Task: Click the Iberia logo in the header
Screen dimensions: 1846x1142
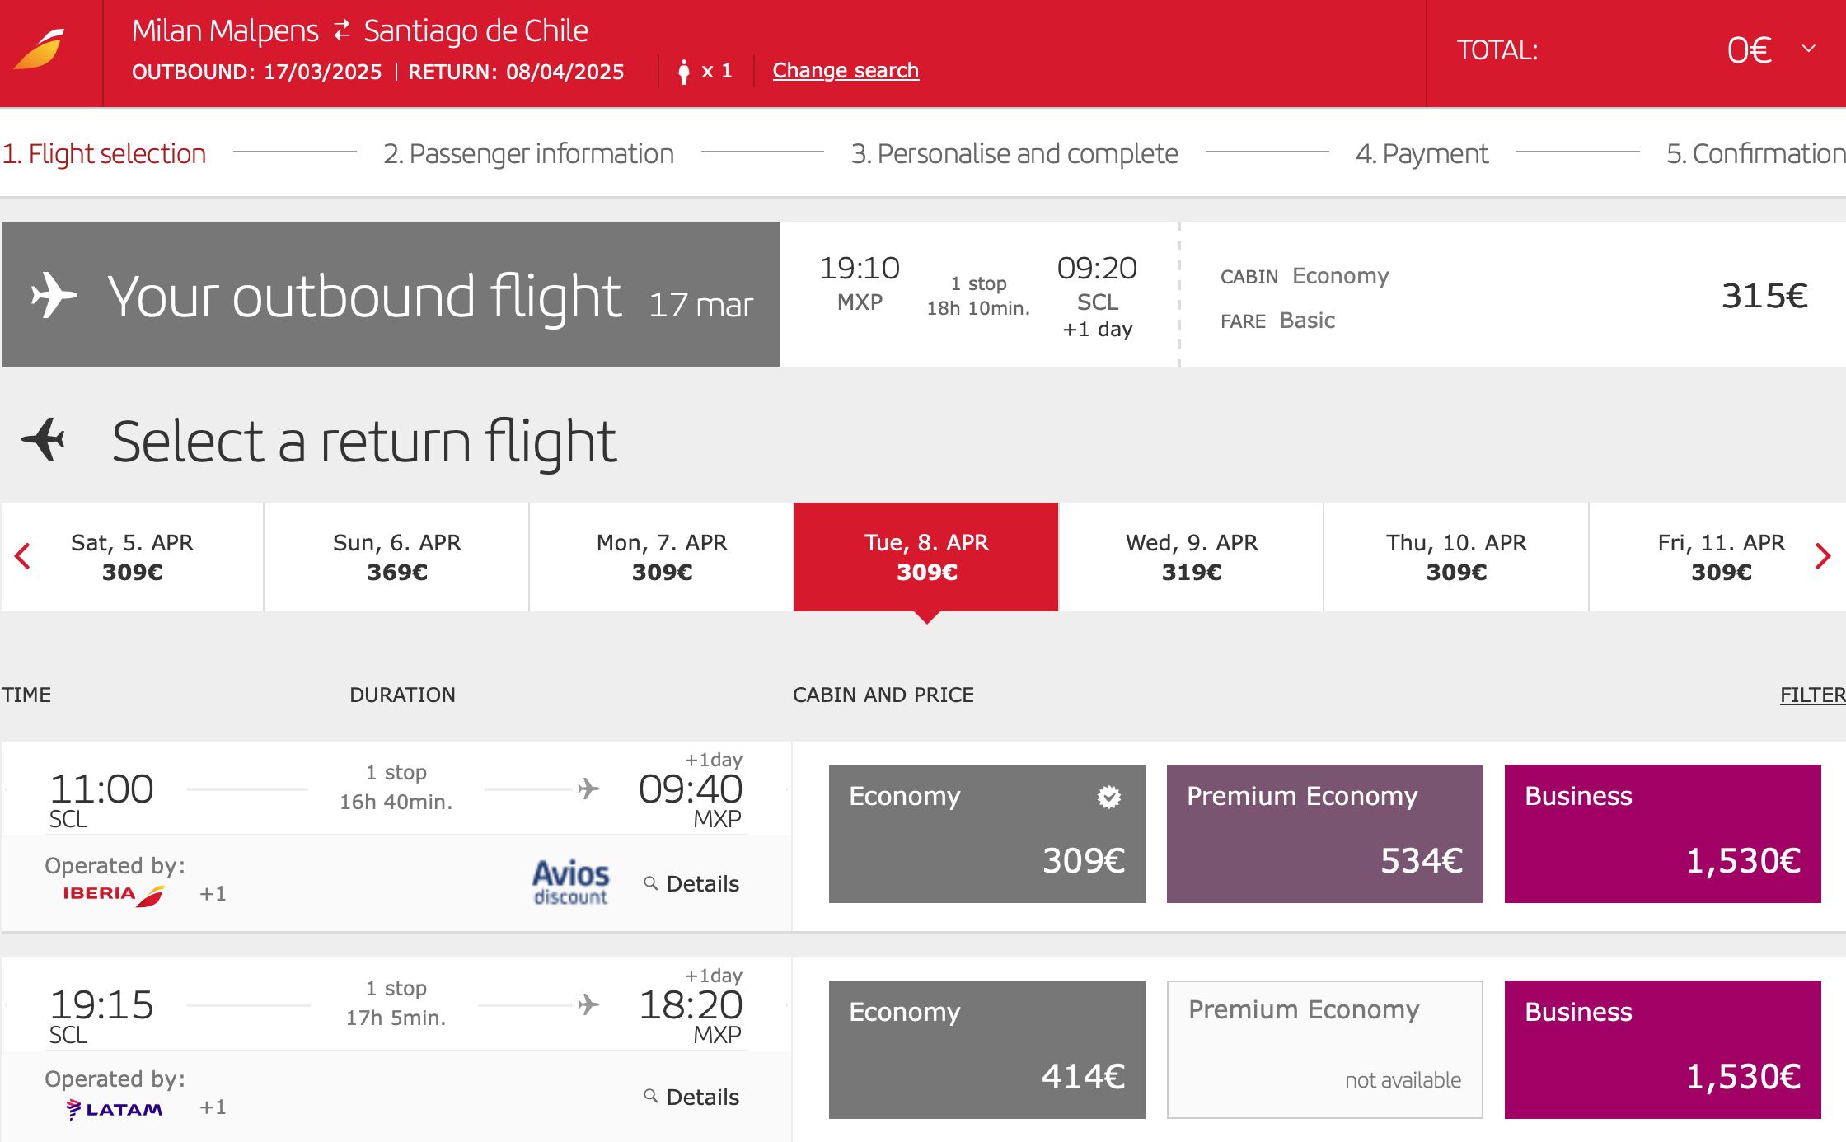Action: pyautogui.click(x=40, y=49)
